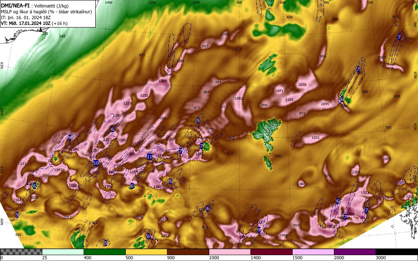This screenshot has width=418, height=261.
Task: Select the black above-3000 legend swatch
Action: [397, 252]
